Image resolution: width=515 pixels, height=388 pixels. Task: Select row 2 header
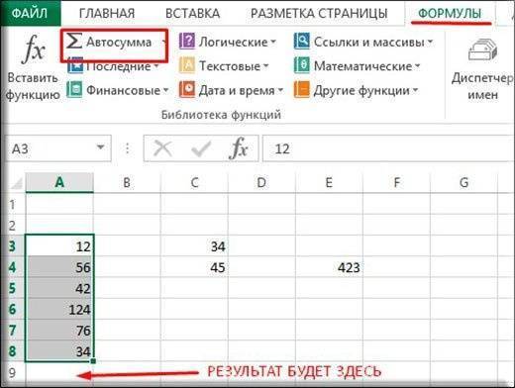pyautogui.click(x=13, y=225)
